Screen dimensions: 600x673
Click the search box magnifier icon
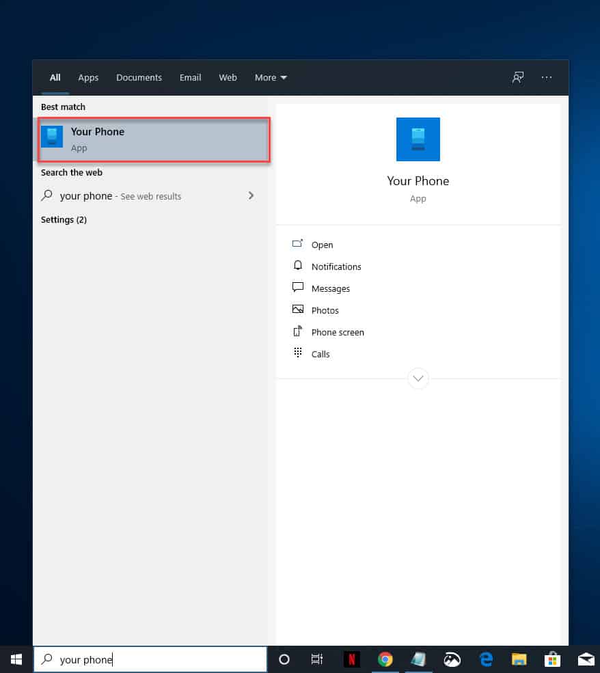46,659
